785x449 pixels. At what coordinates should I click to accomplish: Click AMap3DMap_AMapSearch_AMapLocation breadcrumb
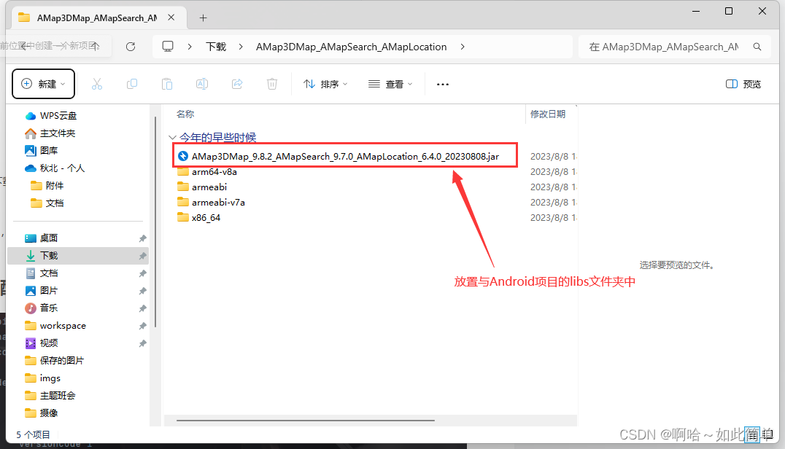coord(352,47)
